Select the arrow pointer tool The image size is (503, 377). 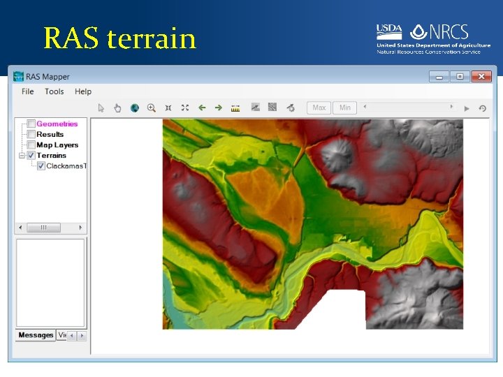[101, 108]
